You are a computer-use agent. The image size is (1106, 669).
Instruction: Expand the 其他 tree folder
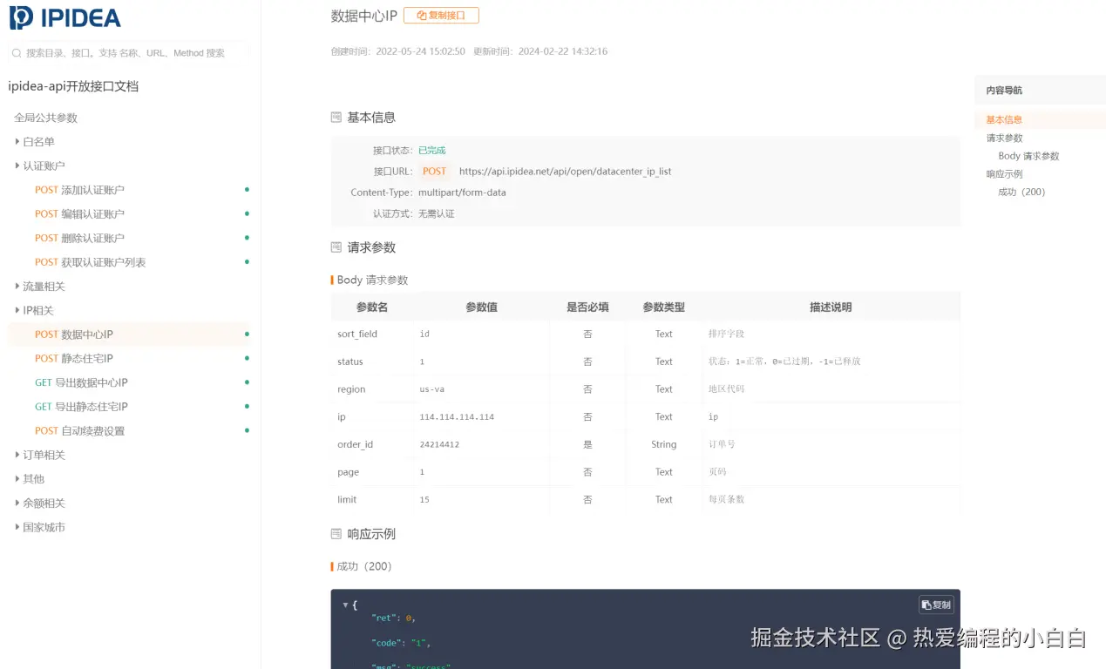(17, 479)
